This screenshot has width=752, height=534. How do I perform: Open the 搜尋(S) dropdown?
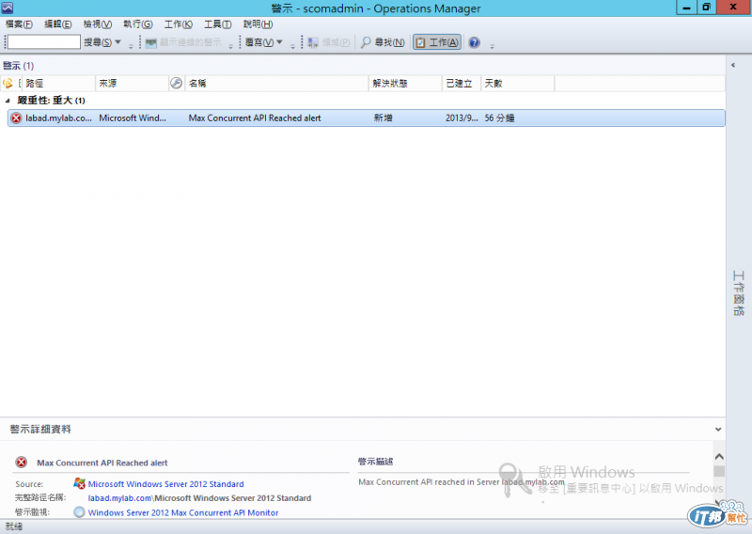(102, 42)
